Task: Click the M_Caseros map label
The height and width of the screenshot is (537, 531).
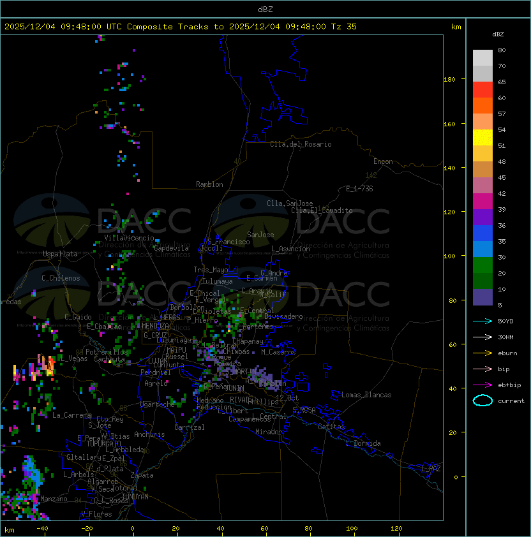Action: coord(278,352)
